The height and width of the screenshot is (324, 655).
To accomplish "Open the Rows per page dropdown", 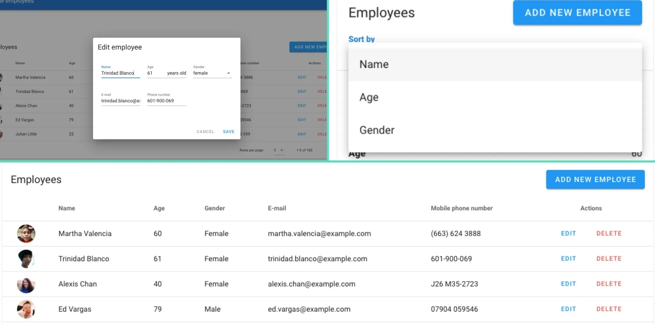I will tap(279, 150).
